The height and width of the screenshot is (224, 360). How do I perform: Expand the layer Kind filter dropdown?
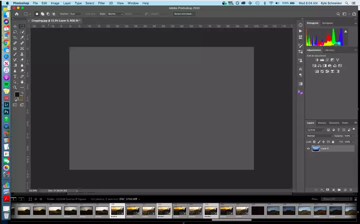tap(315, 130)
